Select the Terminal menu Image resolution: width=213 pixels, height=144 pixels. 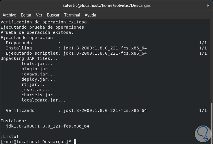point(72,15)
